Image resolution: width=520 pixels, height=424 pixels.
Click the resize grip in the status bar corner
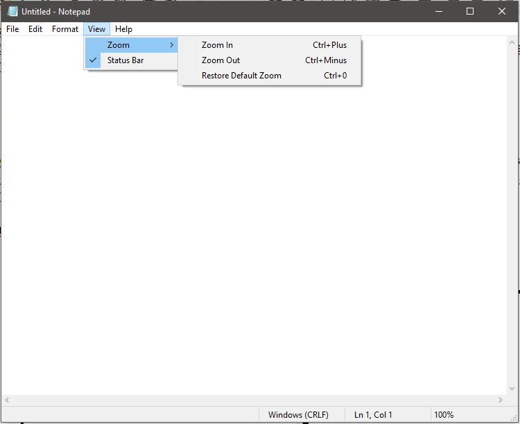[514, 418]
